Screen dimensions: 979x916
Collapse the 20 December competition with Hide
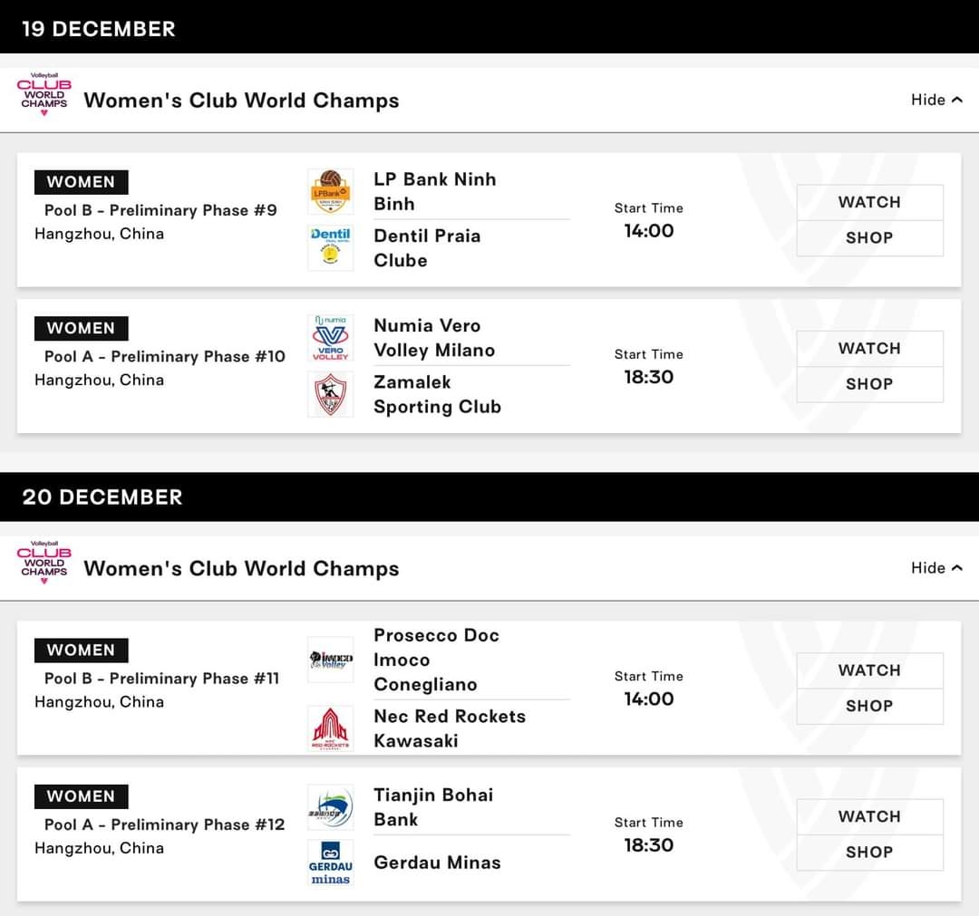click(936, 568)
